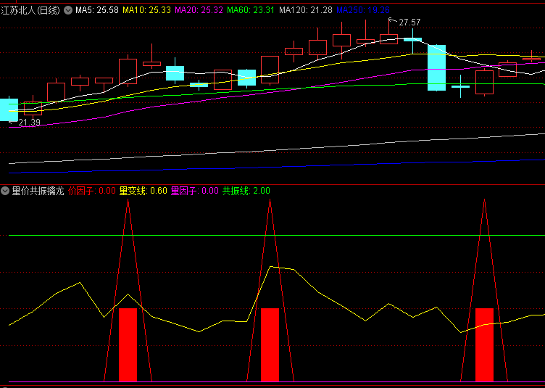Click the largest cyan bearish candle body
This screenshot has width=545, height=388.
(x=436, y=67)
